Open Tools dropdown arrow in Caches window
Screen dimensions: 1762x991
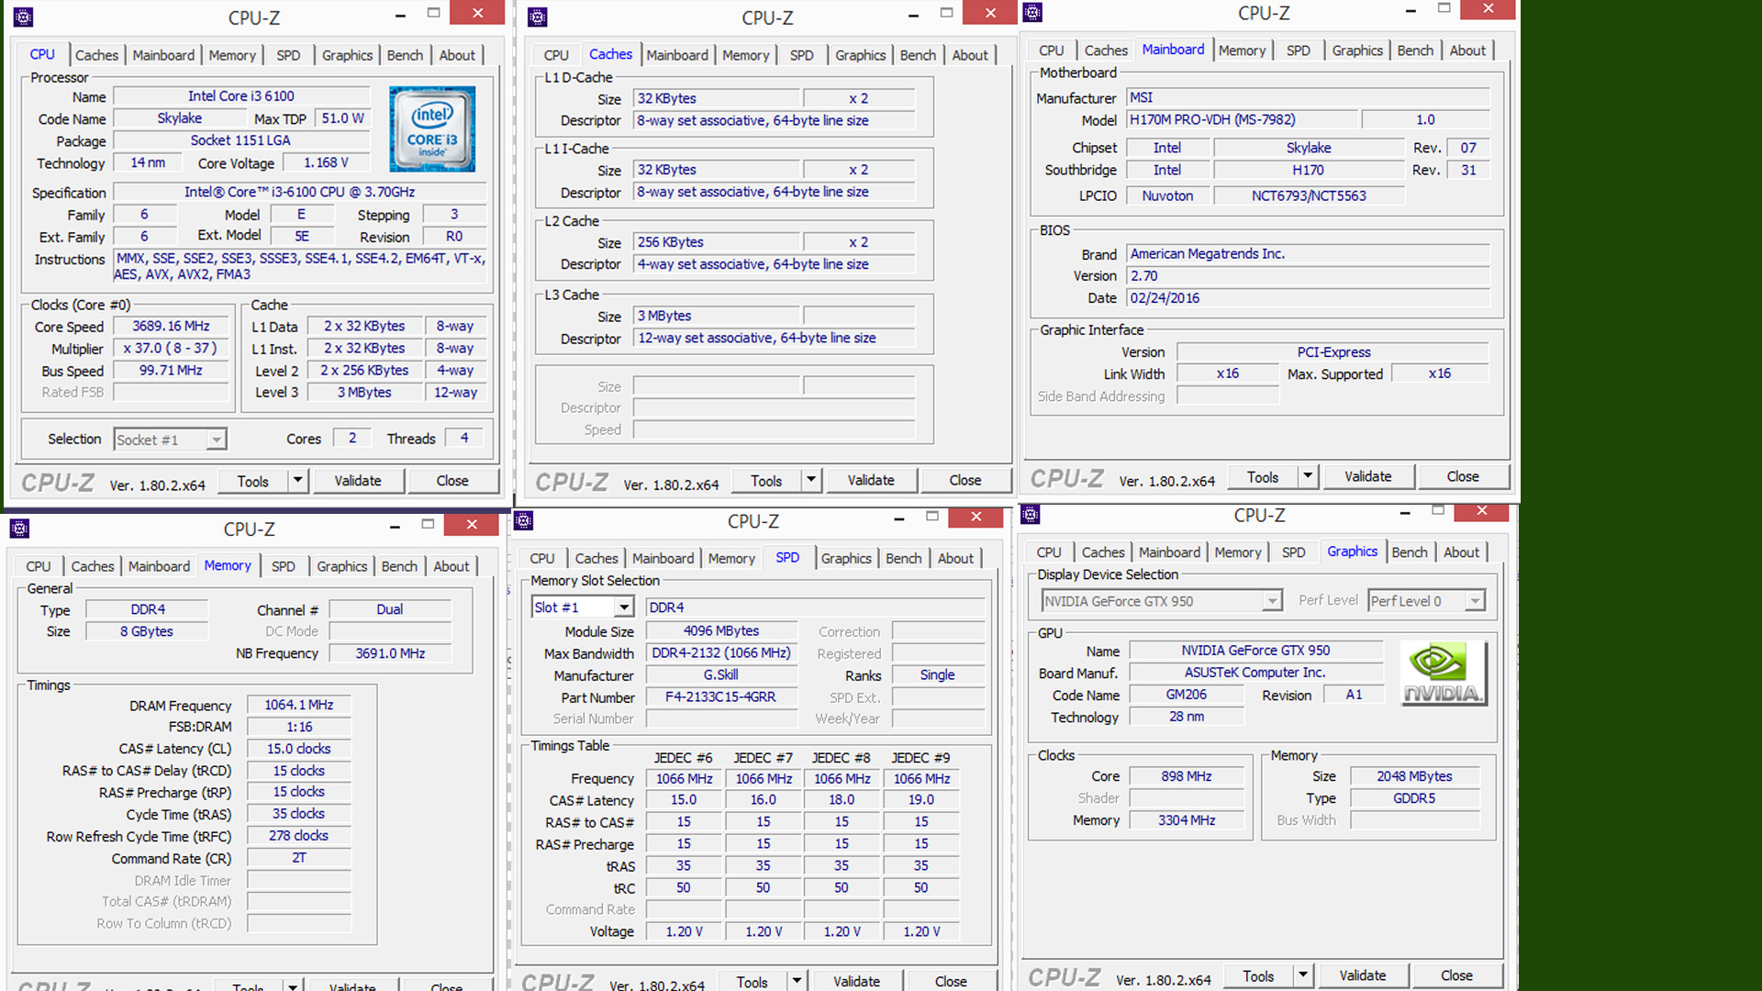click(x=810, y=480)
